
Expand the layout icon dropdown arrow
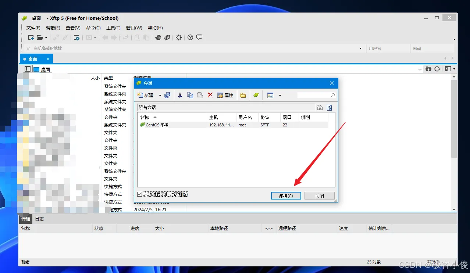click(x=454, y=69)
